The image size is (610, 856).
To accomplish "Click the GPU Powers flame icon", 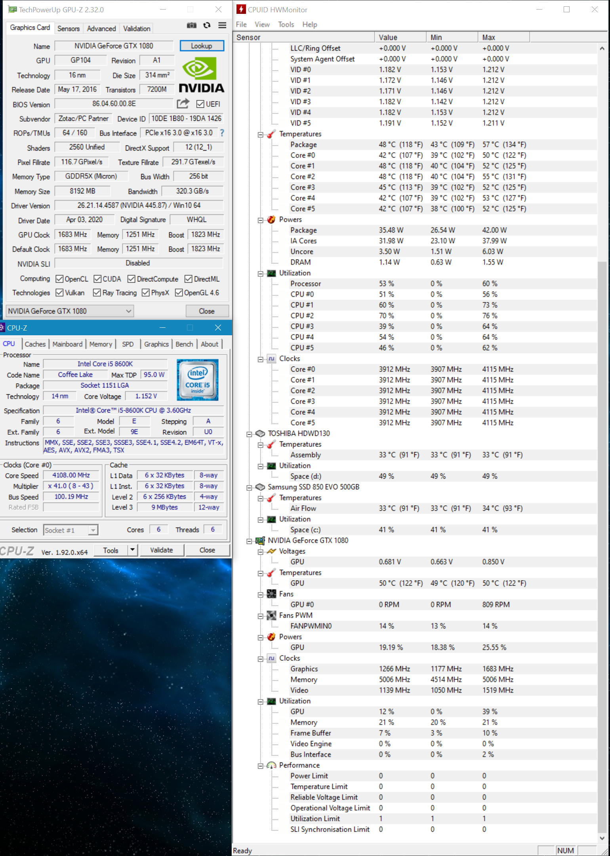I will coord(271,637).
